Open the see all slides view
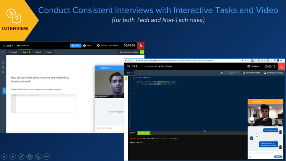The height and width of the screenshot is (161, 286). coord(29,156)
